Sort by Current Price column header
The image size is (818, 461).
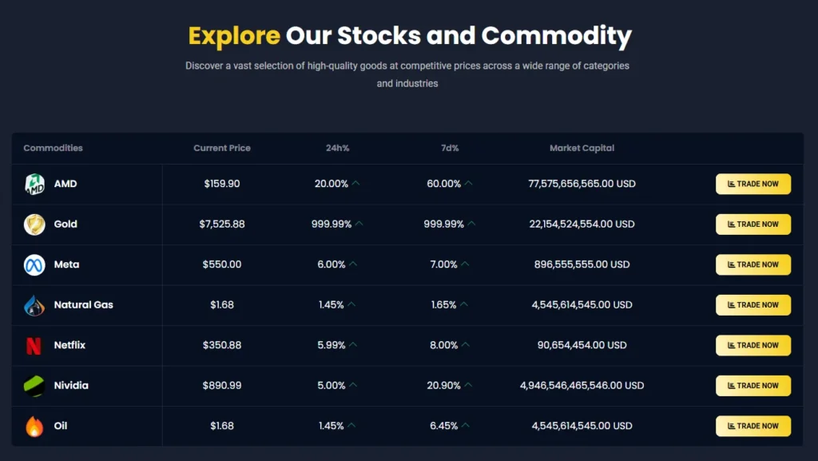click(222, 149)
